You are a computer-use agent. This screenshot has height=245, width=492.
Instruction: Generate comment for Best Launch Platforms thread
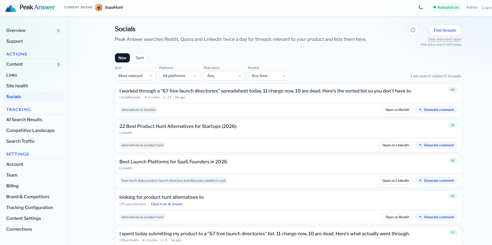point(436,181)
